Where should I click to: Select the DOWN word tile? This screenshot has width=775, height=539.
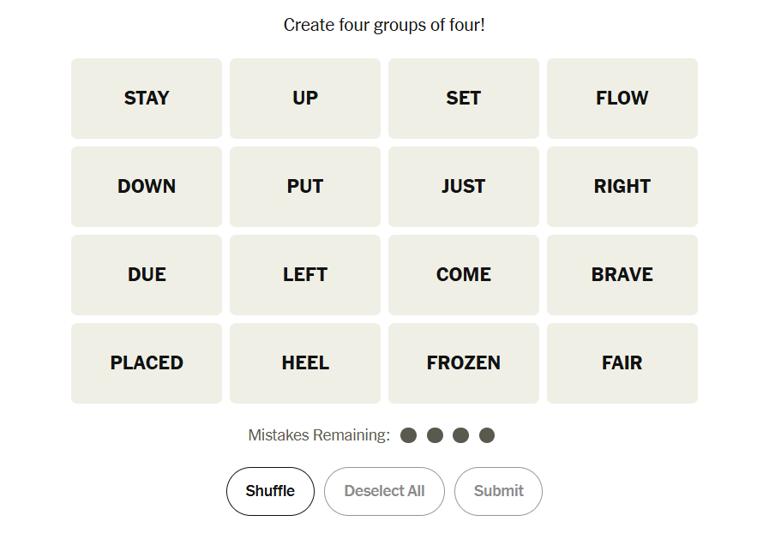[147, 187]
